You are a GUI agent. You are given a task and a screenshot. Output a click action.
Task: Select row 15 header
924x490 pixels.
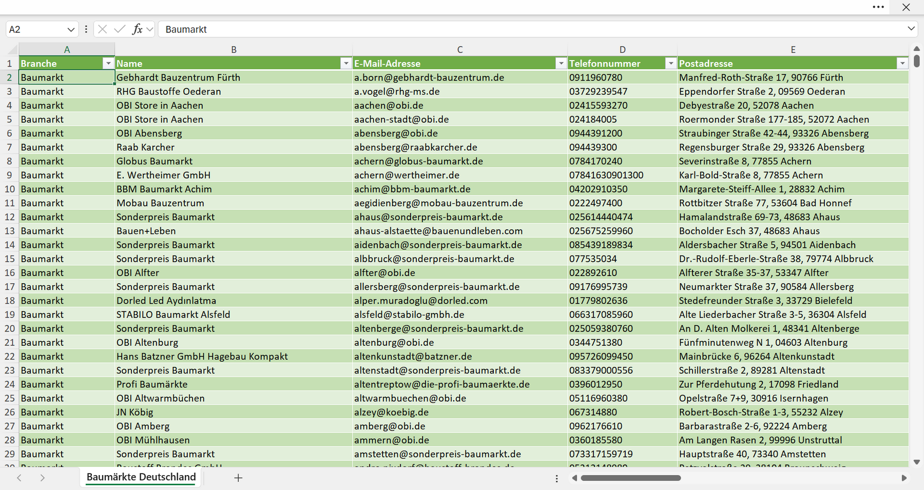tap(9, 259)
